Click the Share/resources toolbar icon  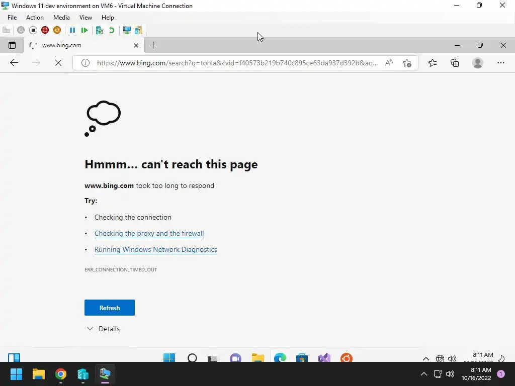coord(139,30)
